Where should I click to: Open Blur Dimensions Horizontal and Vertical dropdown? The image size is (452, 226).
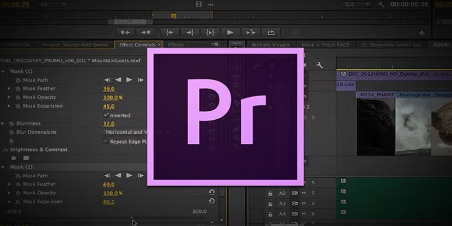(125, 132)
